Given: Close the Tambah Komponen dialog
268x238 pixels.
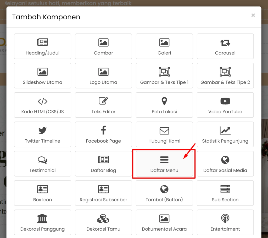Looking at the screenshot, I should (x=253, y=15).
